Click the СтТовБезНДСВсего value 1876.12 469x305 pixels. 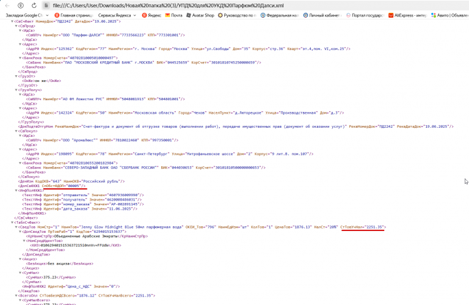pos(86,296)
